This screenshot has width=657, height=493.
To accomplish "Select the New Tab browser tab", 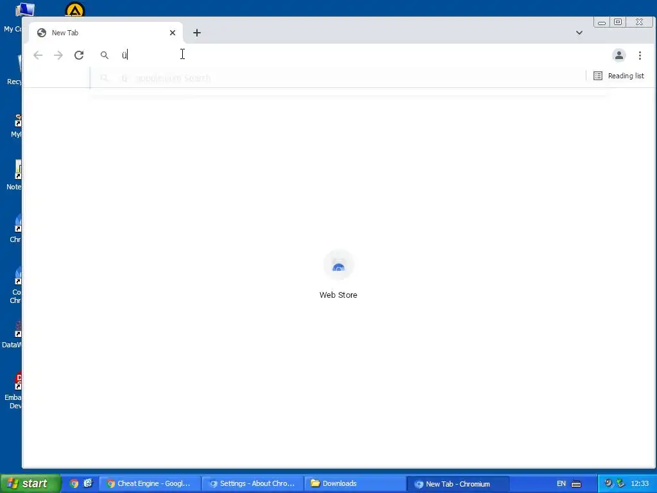I will pyautogui.click(x=106, y=33).
